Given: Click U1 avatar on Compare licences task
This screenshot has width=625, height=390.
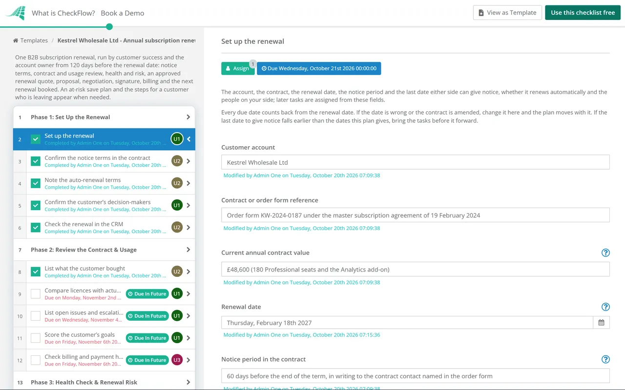Looking at the screenshot, I should [177, 294].
